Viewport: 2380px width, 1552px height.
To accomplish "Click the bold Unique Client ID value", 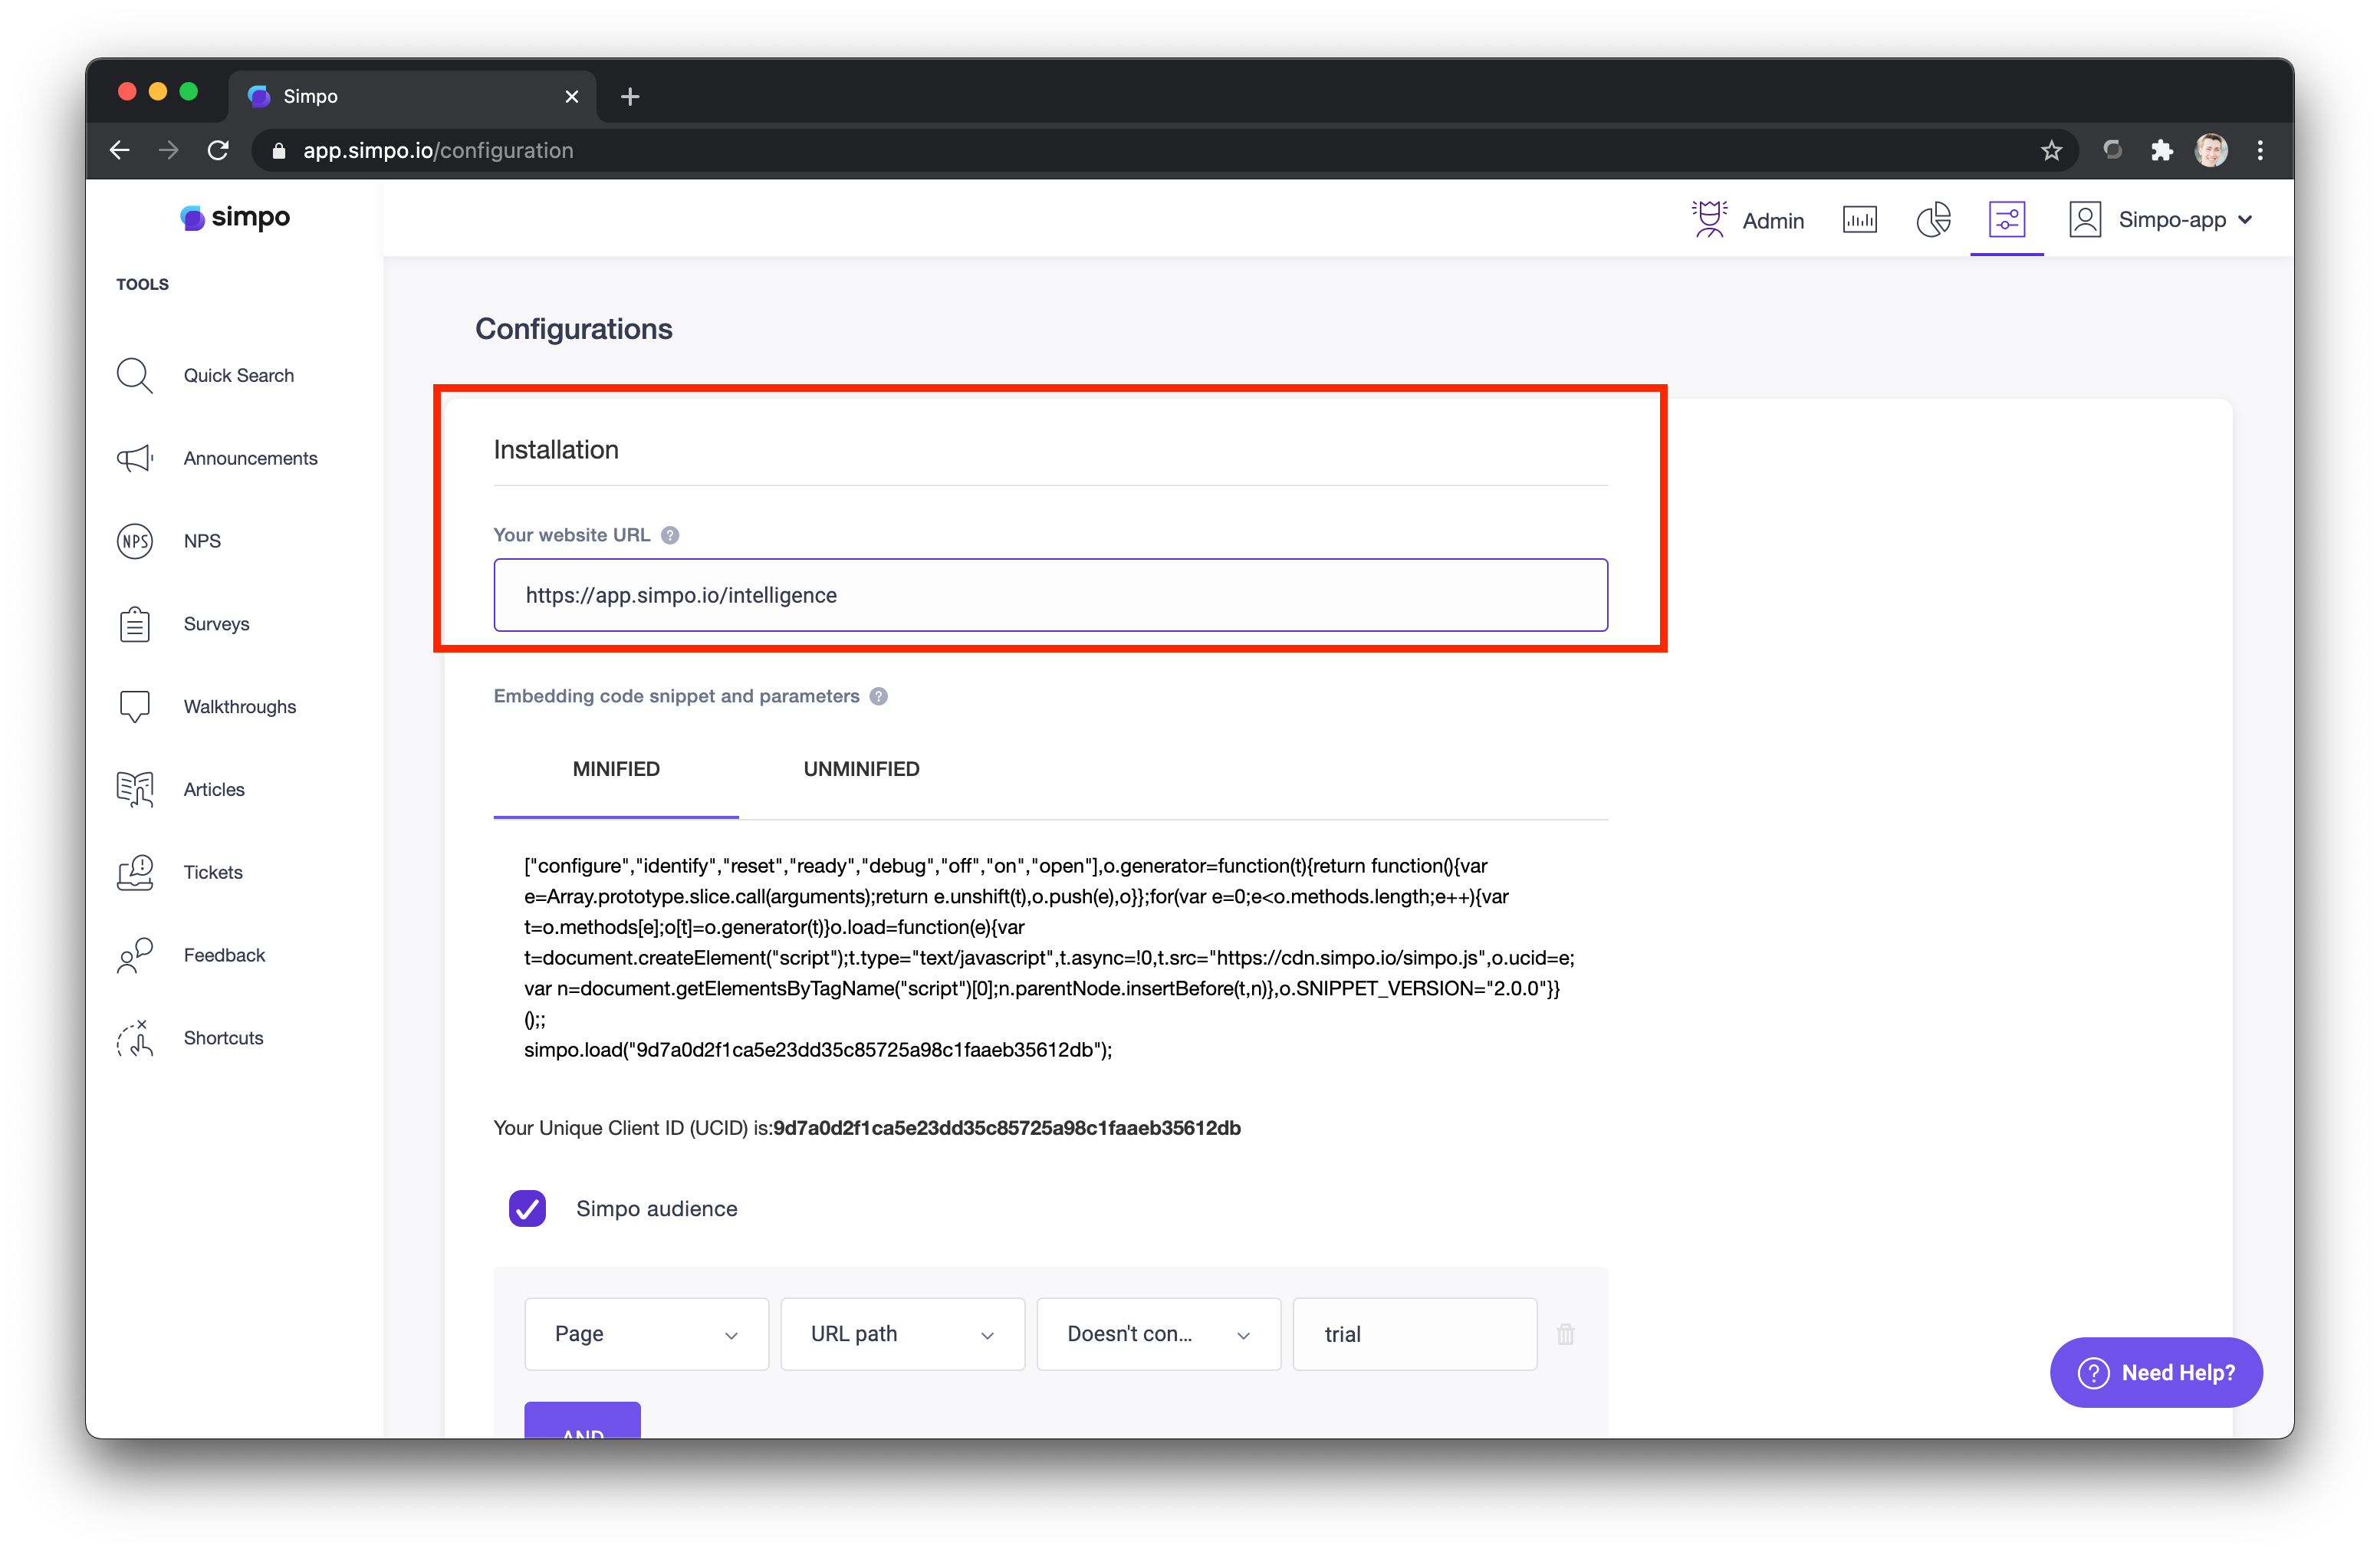I will 1006,1128.
